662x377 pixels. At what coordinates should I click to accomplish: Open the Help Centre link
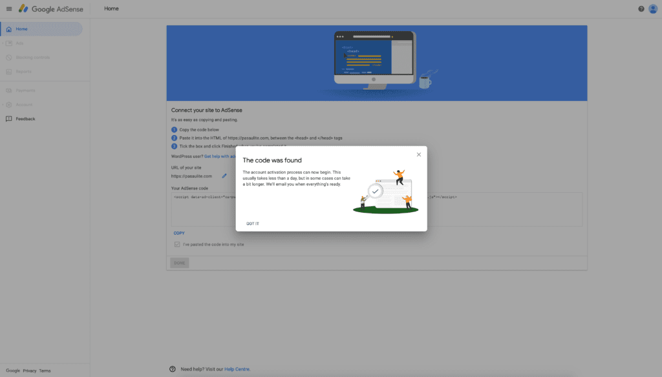[237, 369]
